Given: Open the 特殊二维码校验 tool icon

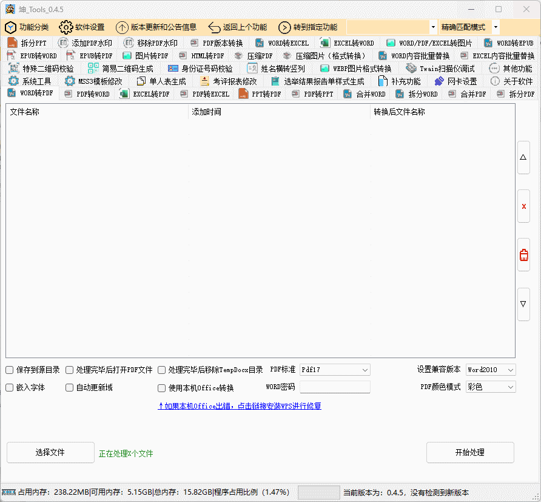Looking at the screenshot, I should coord(14,69).
